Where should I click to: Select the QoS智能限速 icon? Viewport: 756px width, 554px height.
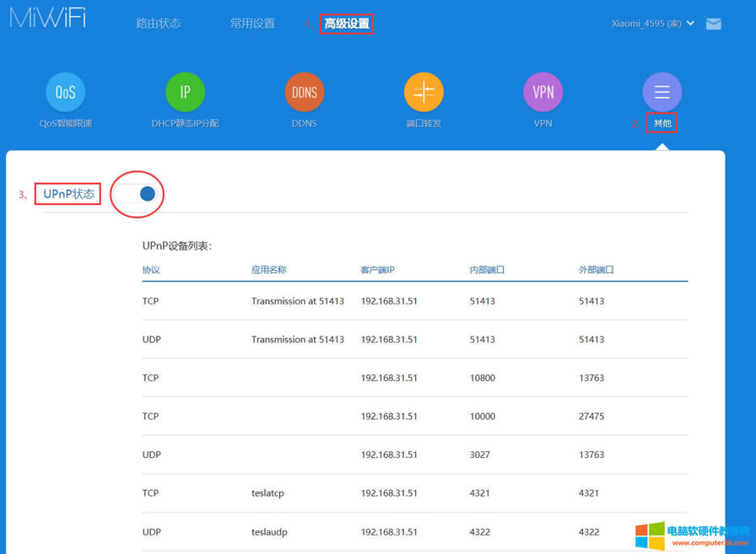pyautogui.click(x=65, y=92)
